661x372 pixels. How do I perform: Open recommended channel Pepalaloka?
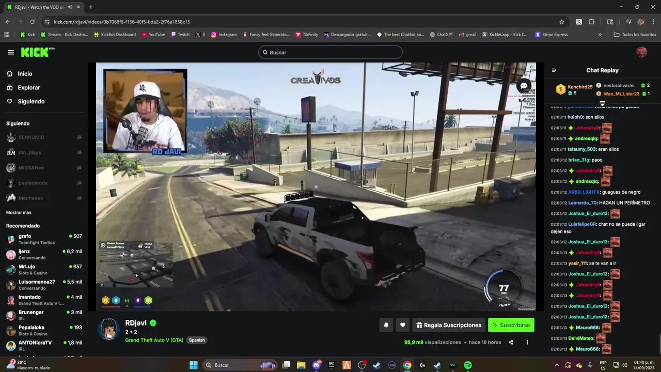(x=44, y=330)
